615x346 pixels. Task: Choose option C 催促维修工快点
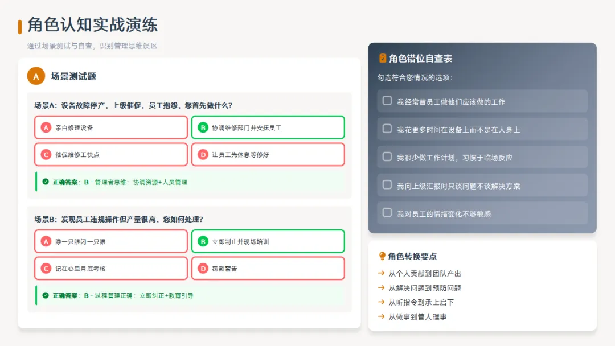111,154
